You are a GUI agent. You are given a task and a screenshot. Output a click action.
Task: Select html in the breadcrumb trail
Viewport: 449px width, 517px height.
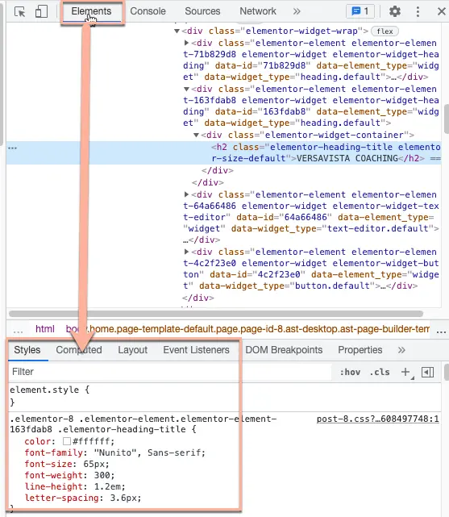pos(45,329)
